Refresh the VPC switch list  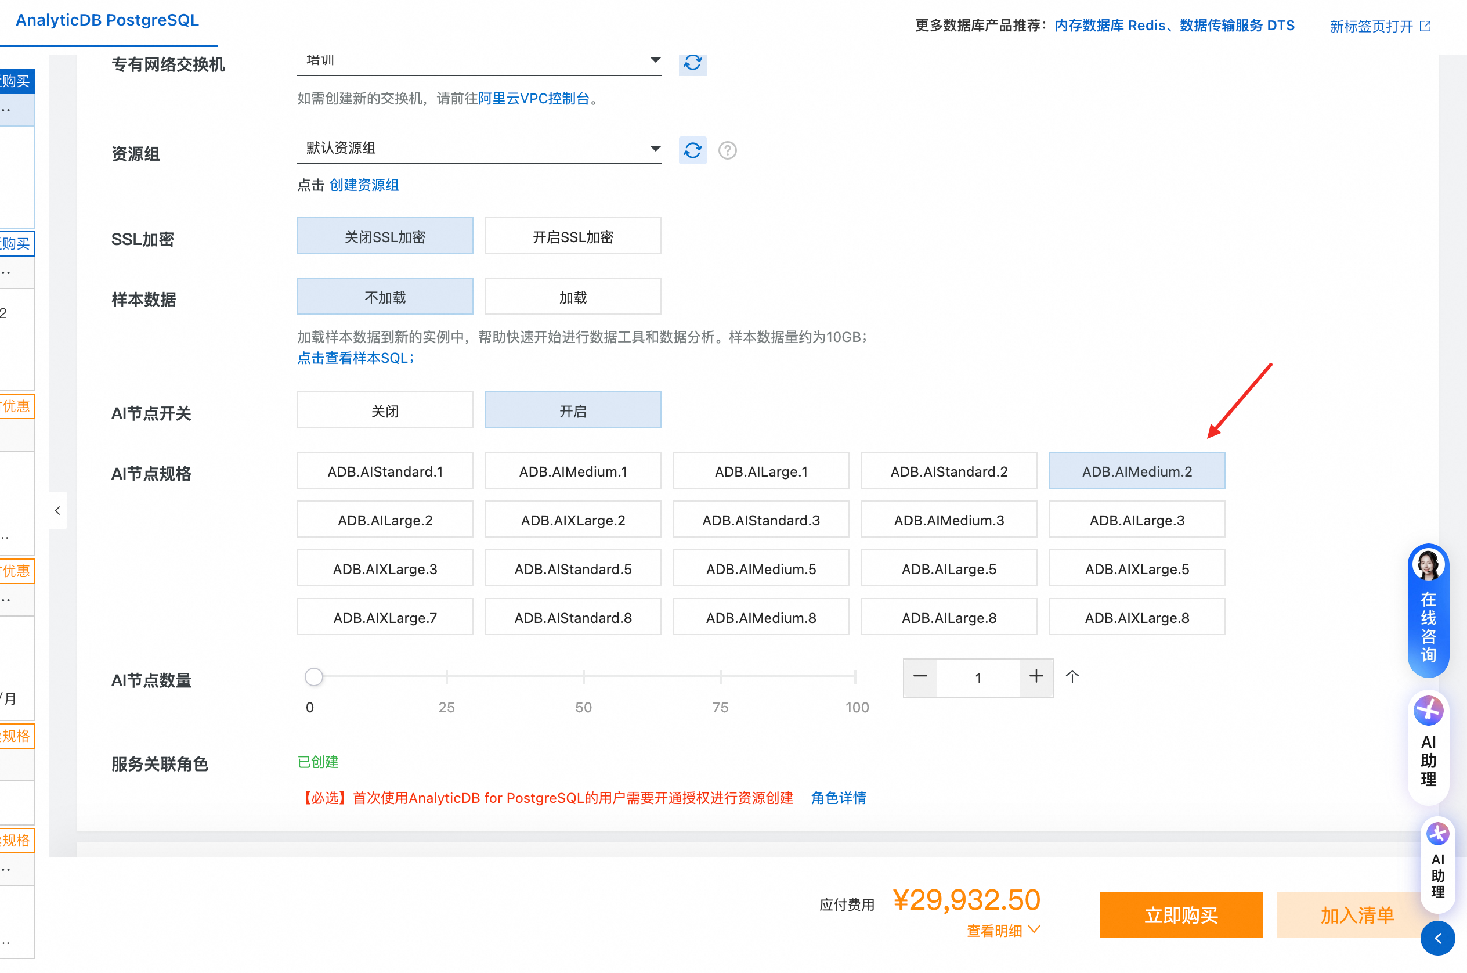tap(692, 63)
